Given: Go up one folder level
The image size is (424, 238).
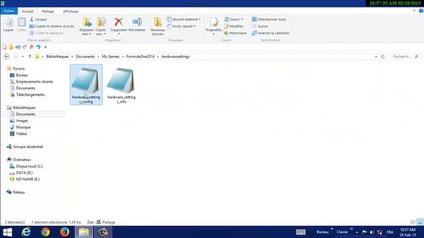Looking at the screenshot, I should (x=30, y=57).
